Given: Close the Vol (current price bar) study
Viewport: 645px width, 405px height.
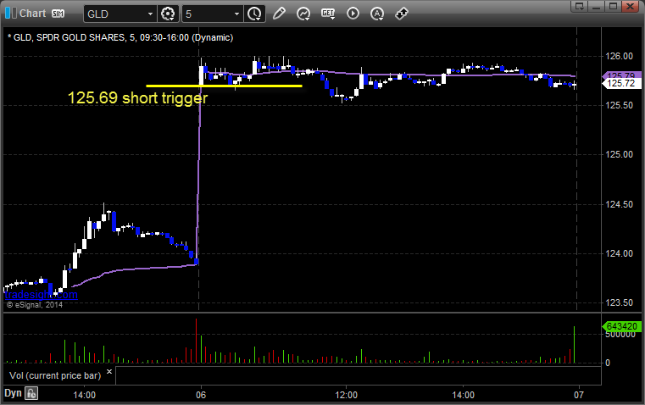Looking at the screenshot, I should coord(109,372).
